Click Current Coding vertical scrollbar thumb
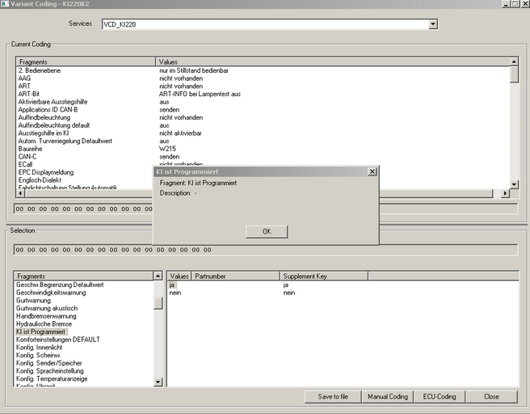530x414 pixels. click(514, 74)
